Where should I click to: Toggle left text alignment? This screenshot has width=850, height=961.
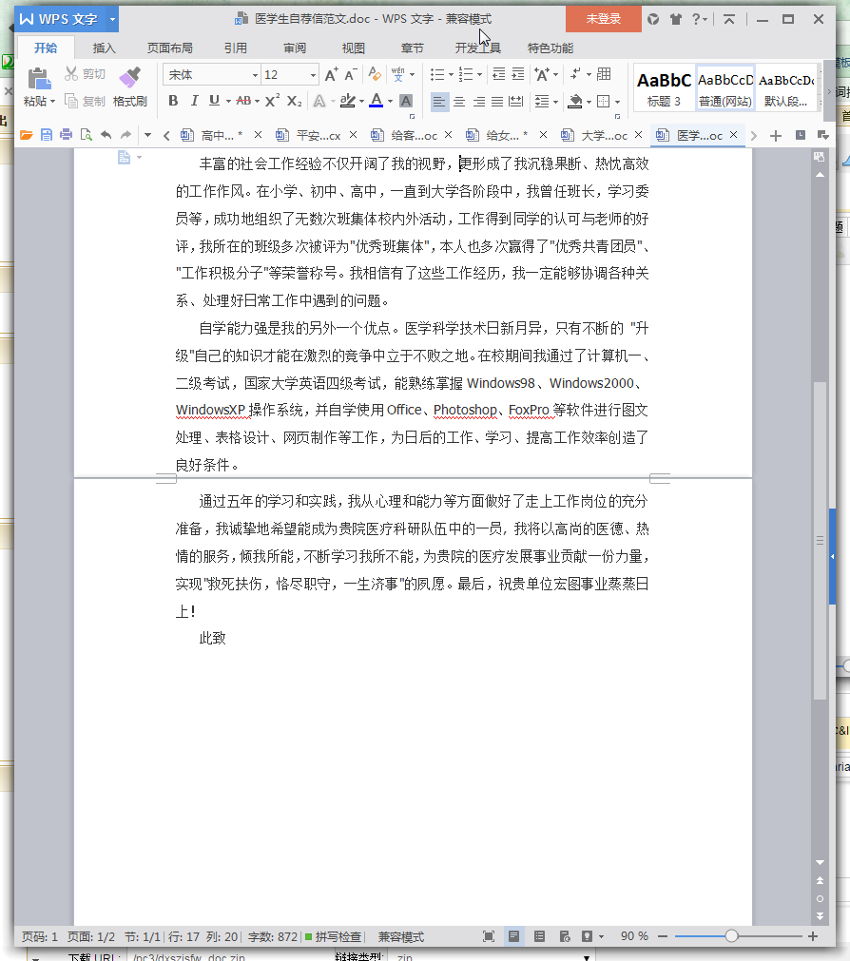(439, 101)
